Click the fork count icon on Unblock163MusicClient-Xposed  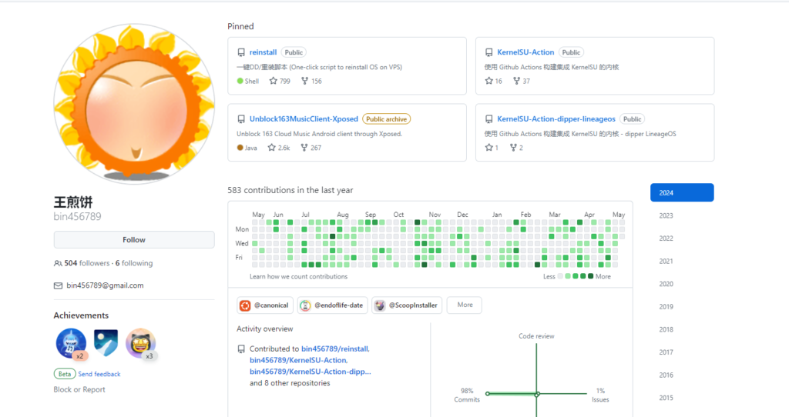(x=304, y=147)
